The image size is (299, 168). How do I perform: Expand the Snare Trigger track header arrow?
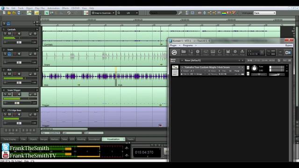pyautogui.click(x=37, y=90)
